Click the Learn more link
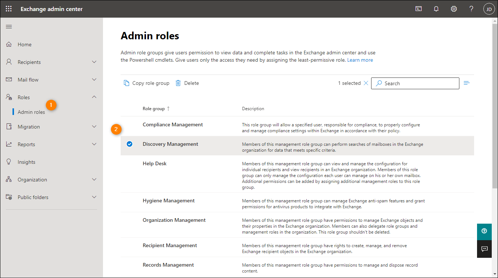 tap(360, 60)
